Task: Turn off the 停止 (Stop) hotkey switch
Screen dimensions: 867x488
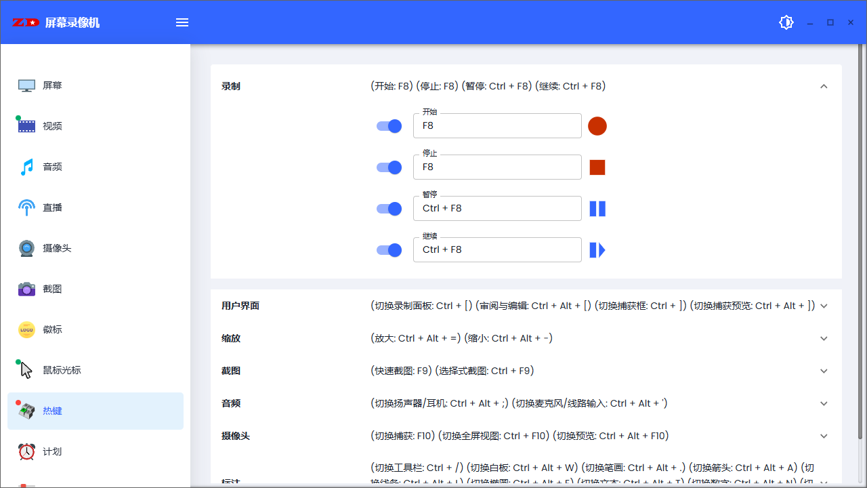Action: (x=389, y=167)
